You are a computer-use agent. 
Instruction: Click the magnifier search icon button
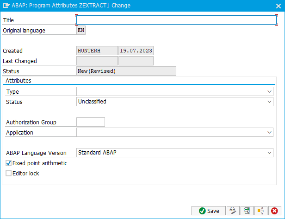coord(247,211)
